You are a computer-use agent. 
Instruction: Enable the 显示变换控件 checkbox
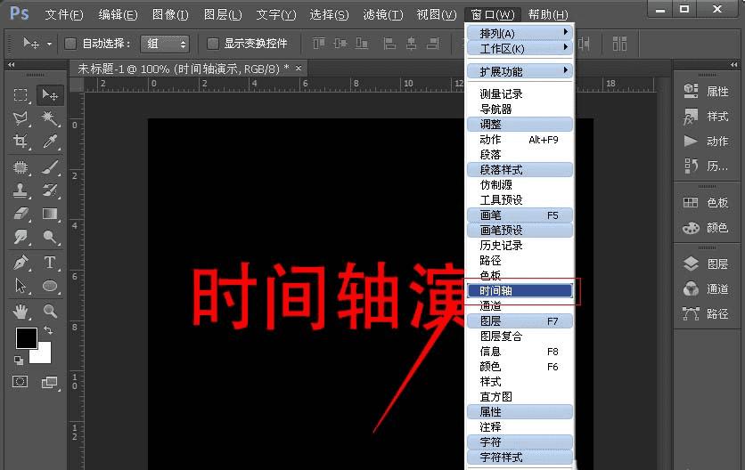[x=212, y=44]
